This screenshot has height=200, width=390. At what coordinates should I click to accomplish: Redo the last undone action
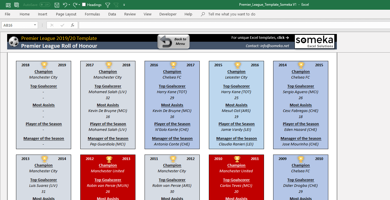coord(75,5)
